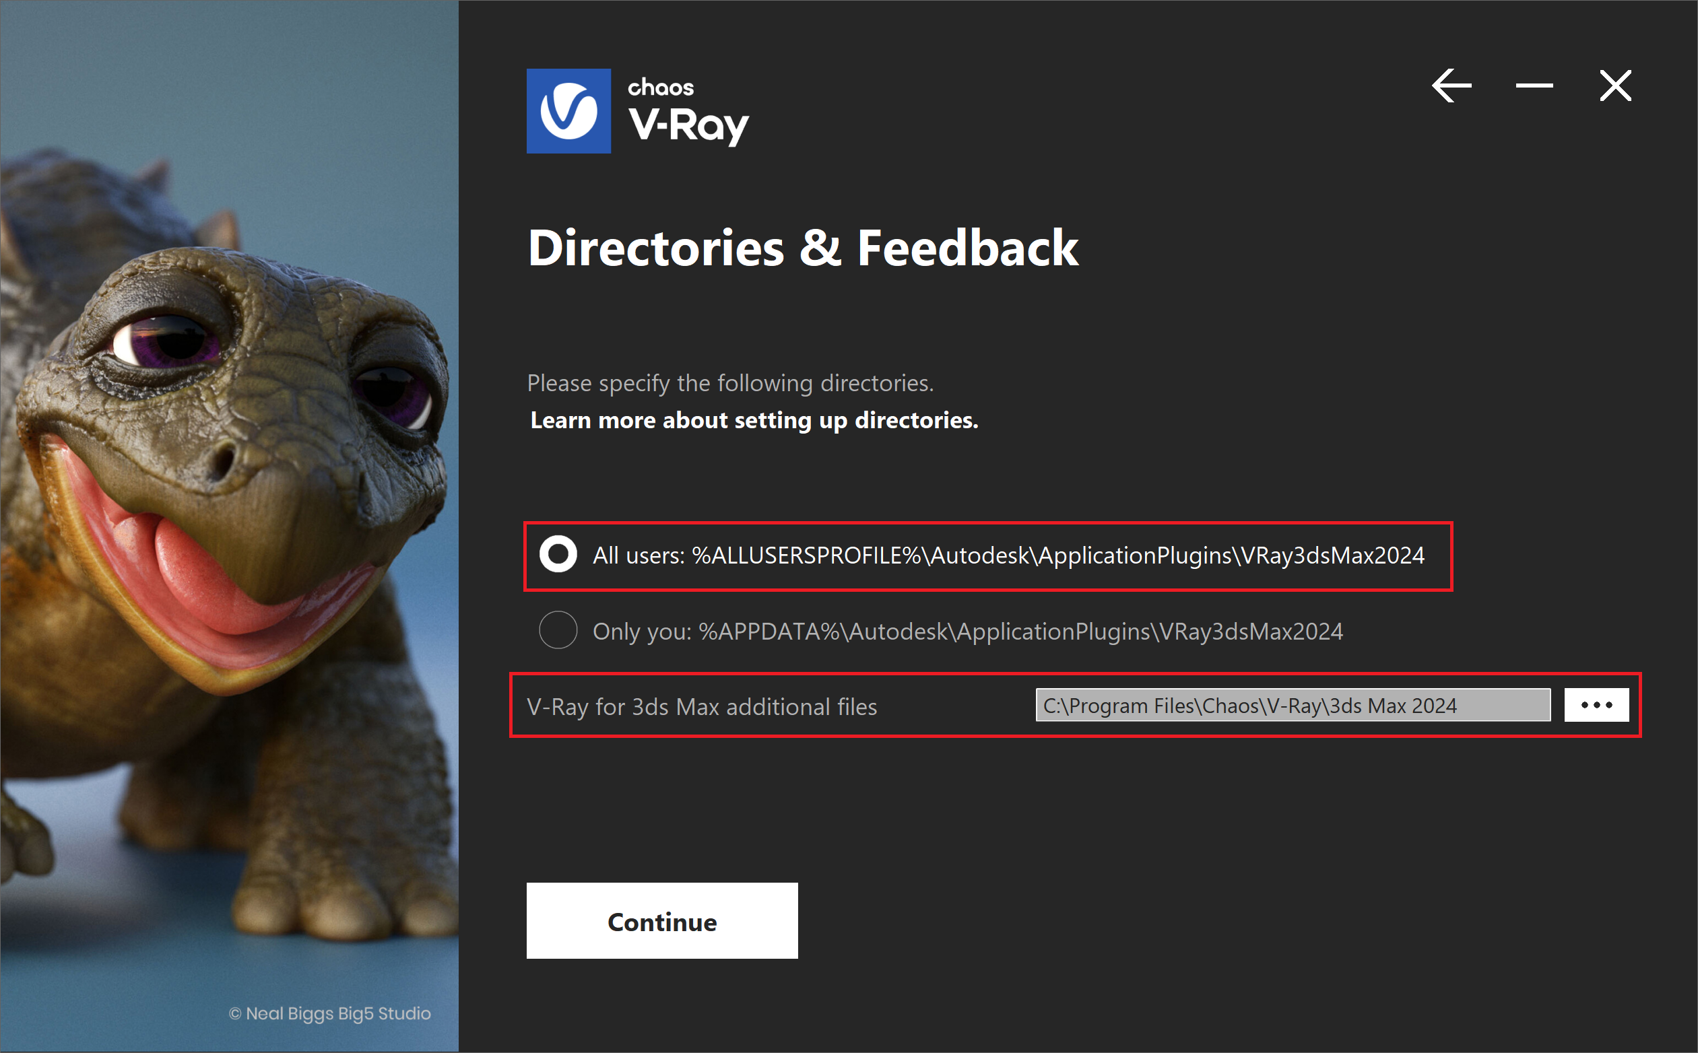Minimize the V-Ray installer window
The width and height of the screenshot is (1698, 1053).
click(1534, 86)
